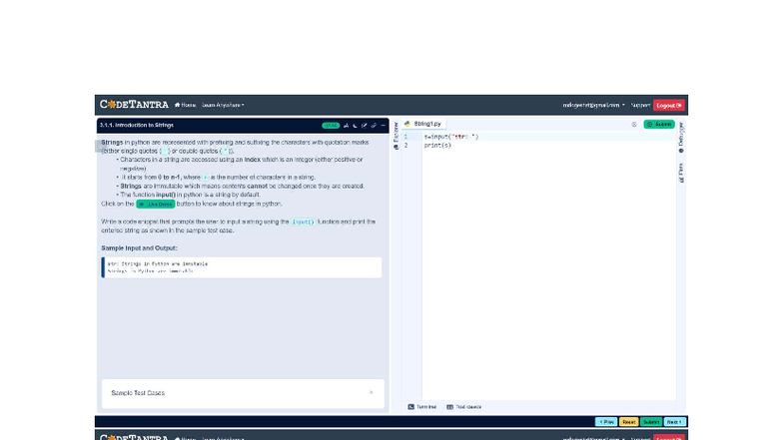Open the Test cases panel
Image resolution: width=783 pixels, height=440 pixels.
(x=464, y=407)
